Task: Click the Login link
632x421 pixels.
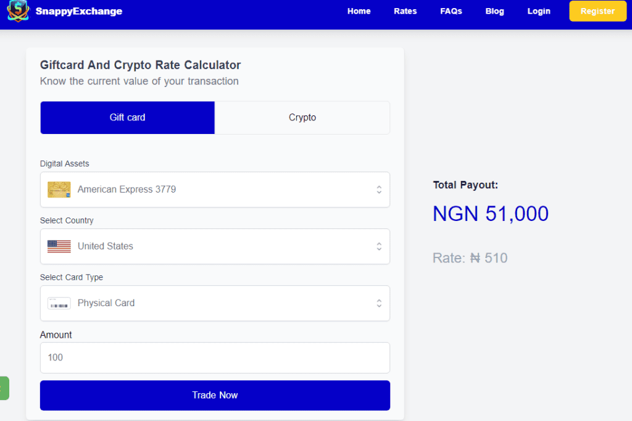Action: (x=538, y=11)
